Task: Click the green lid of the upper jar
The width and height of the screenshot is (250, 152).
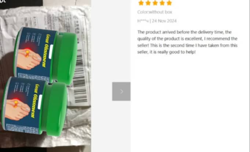Action: point(65,58)
